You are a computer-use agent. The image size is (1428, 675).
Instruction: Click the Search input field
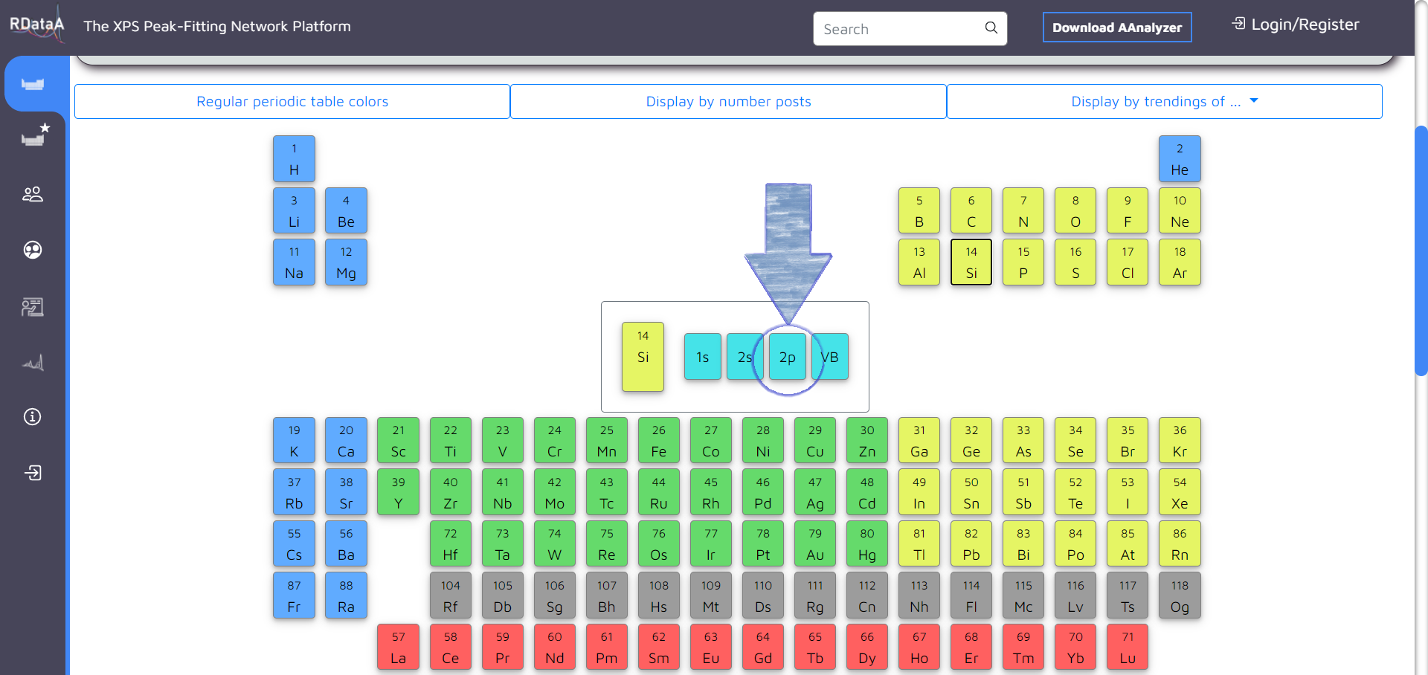click(898, 29)
